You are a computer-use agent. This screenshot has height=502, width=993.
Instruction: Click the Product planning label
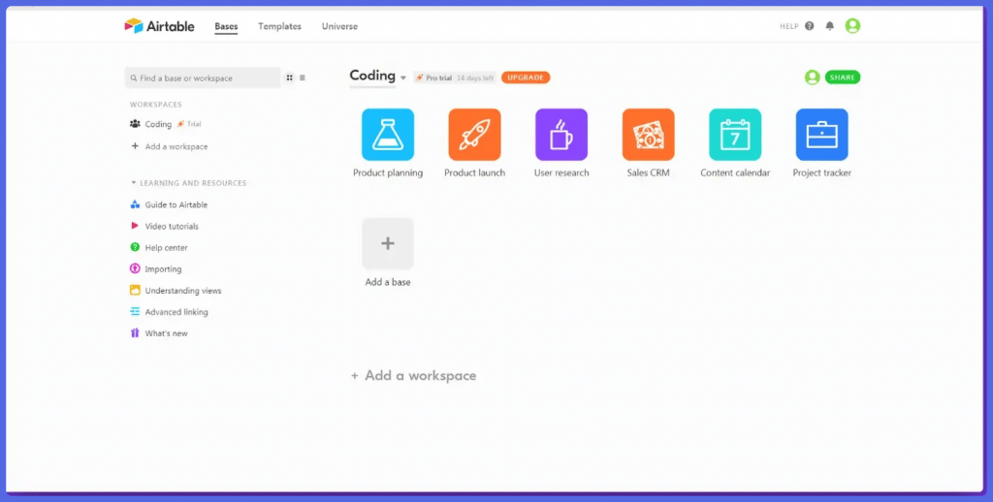point(388,173)
